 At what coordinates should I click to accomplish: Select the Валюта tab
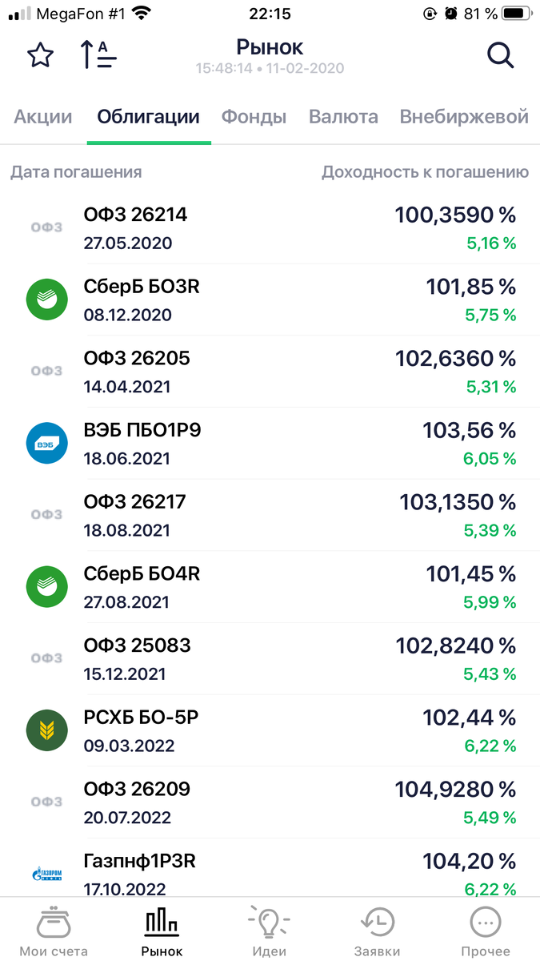click(x=343, y=117)
